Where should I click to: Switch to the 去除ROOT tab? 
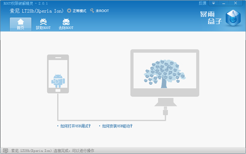(66, 24)
